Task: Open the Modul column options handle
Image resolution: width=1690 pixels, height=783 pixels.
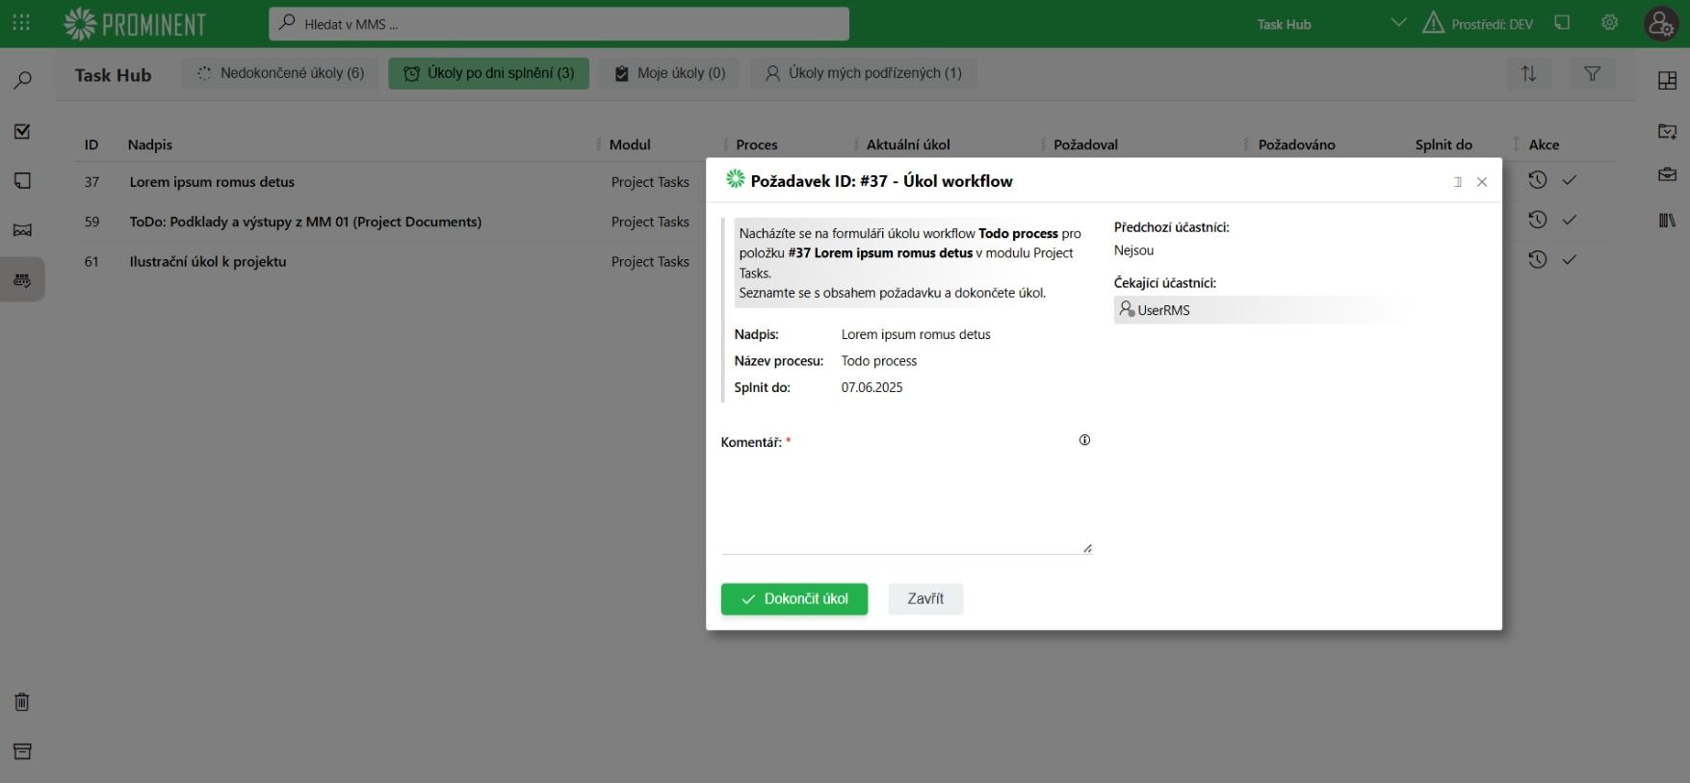Action: point(599,144)
